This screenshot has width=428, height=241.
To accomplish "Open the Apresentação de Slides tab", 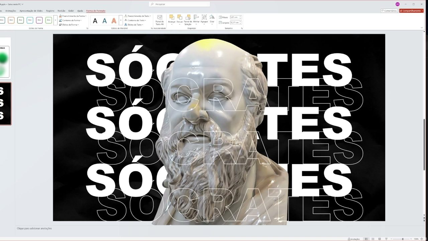I will 31,11.
